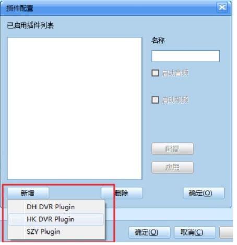237x245 pixels.
Task: Confirm with 确定(O) next to 删除
Action: point(204,193)
